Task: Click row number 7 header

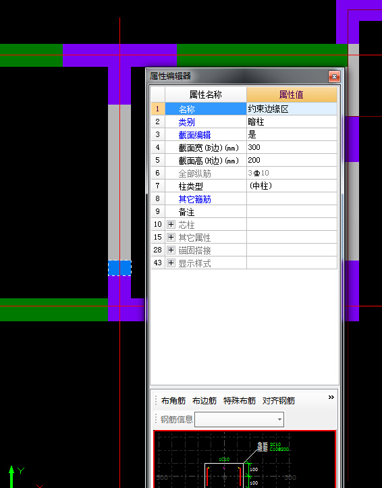Action: pyautogui.click(x=158, y=186)
